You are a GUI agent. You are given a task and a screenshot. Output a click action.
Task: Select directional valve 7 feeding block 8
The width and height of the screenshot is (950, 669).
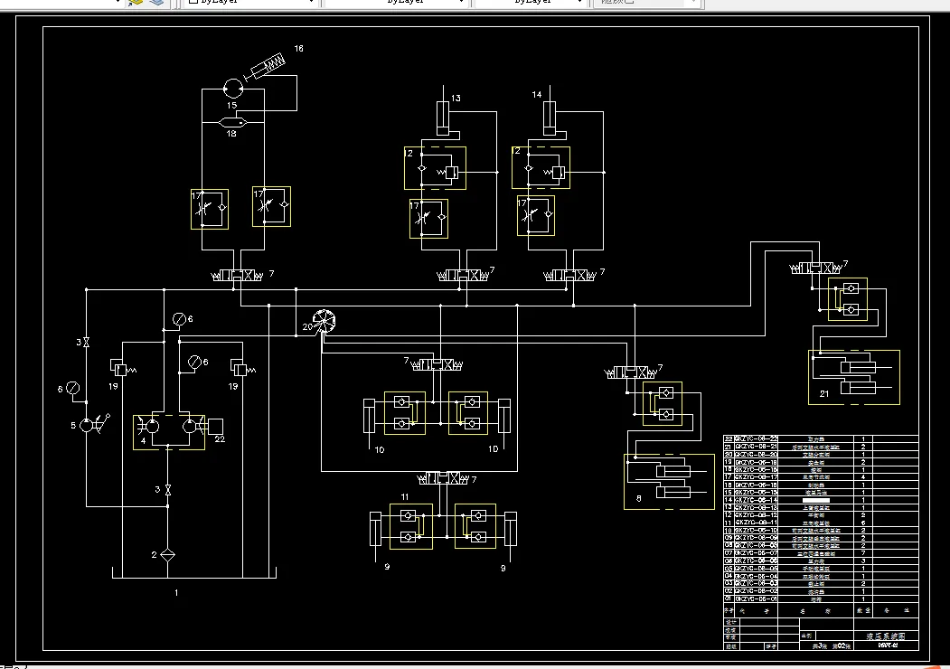click(633, 372)
